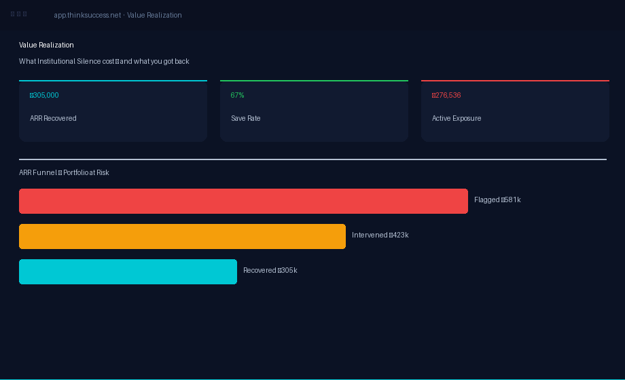Select the red Flagged funnel bar
Image resolution: width=625 pixels, height=380 pixels.
243,201
